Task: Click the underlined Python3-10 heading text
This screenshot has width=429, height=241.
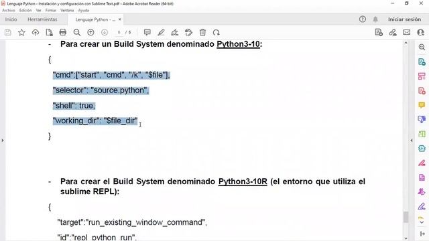Action: 239,44
